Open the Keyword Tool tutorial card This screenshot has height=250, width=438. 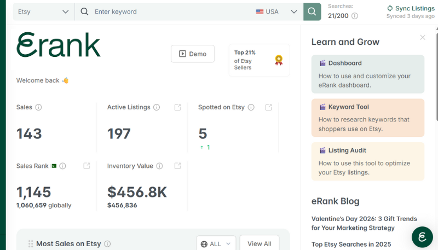click(368, 117)
